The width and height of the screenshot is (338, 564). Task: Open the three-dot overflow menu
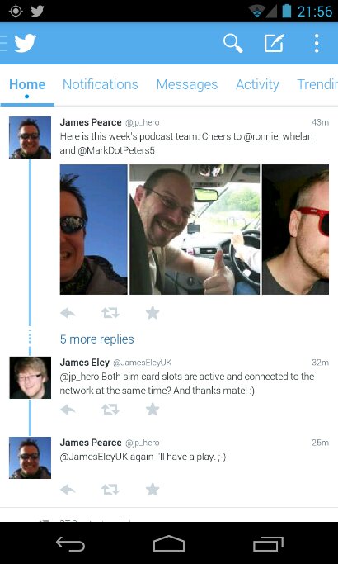tap(317, 43)
